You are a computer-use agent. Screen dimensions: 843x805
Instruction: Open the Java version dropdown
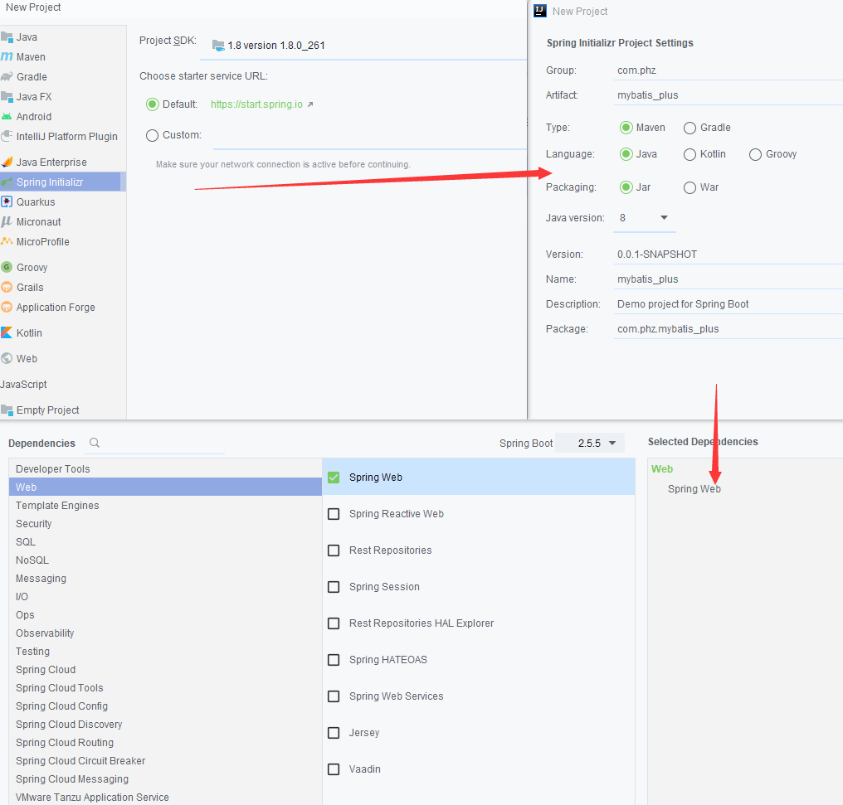pos(644,218)
